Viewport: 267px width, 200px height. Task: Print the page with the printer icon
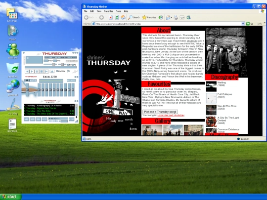[176, 17]
